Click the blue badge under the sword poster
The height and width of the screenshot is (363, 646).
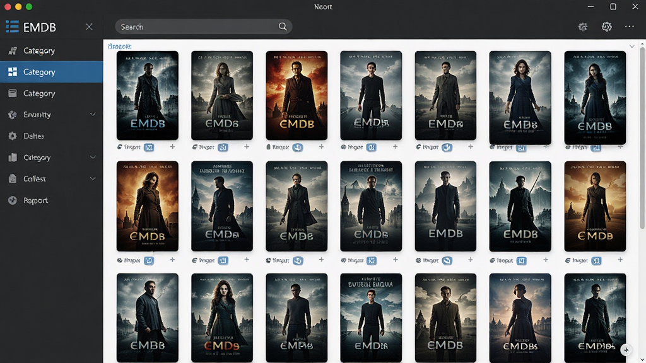point(521,260)
